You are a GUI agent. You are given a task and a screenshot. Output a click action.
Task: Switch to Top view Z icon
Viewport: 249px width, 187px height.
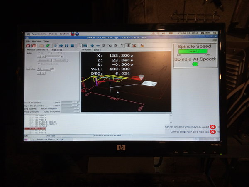click(x=104, y=46)
